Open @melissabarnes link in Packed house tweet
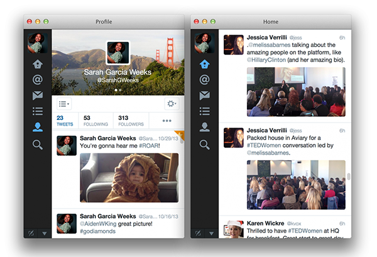This screenshot has height=257, width=377. [x=268, y=153]
